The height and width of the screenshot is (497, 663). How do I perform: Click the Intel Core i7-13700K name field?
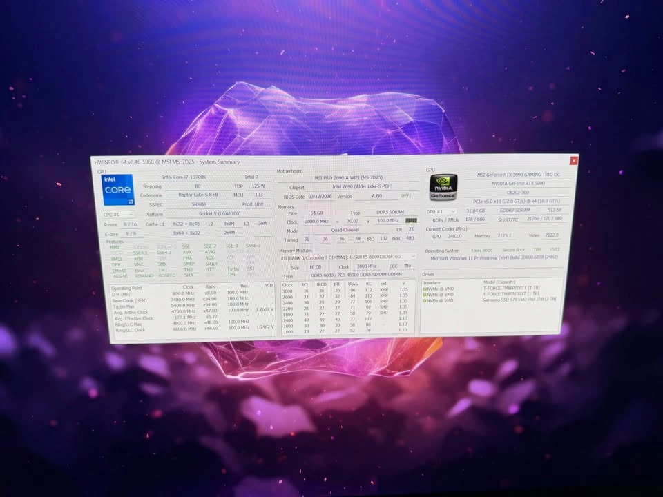184,177
